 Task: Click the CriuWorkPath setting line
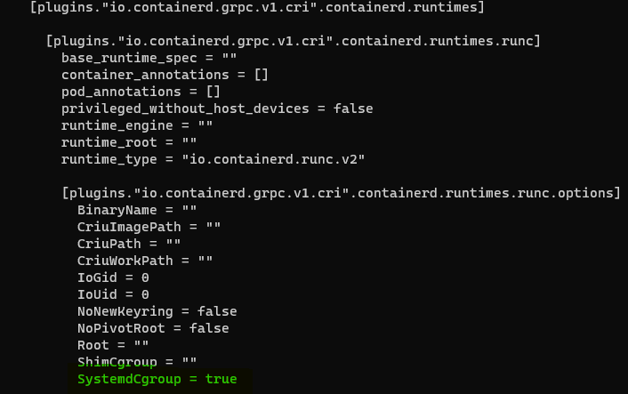tap(145, 261)
